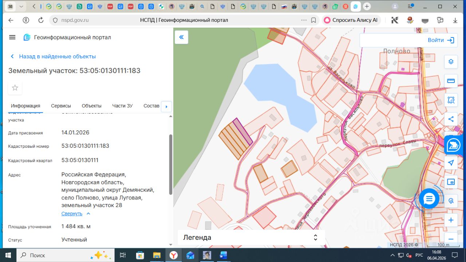
Task: Switch to the Объекты tab
Action: tap(91, 106)
